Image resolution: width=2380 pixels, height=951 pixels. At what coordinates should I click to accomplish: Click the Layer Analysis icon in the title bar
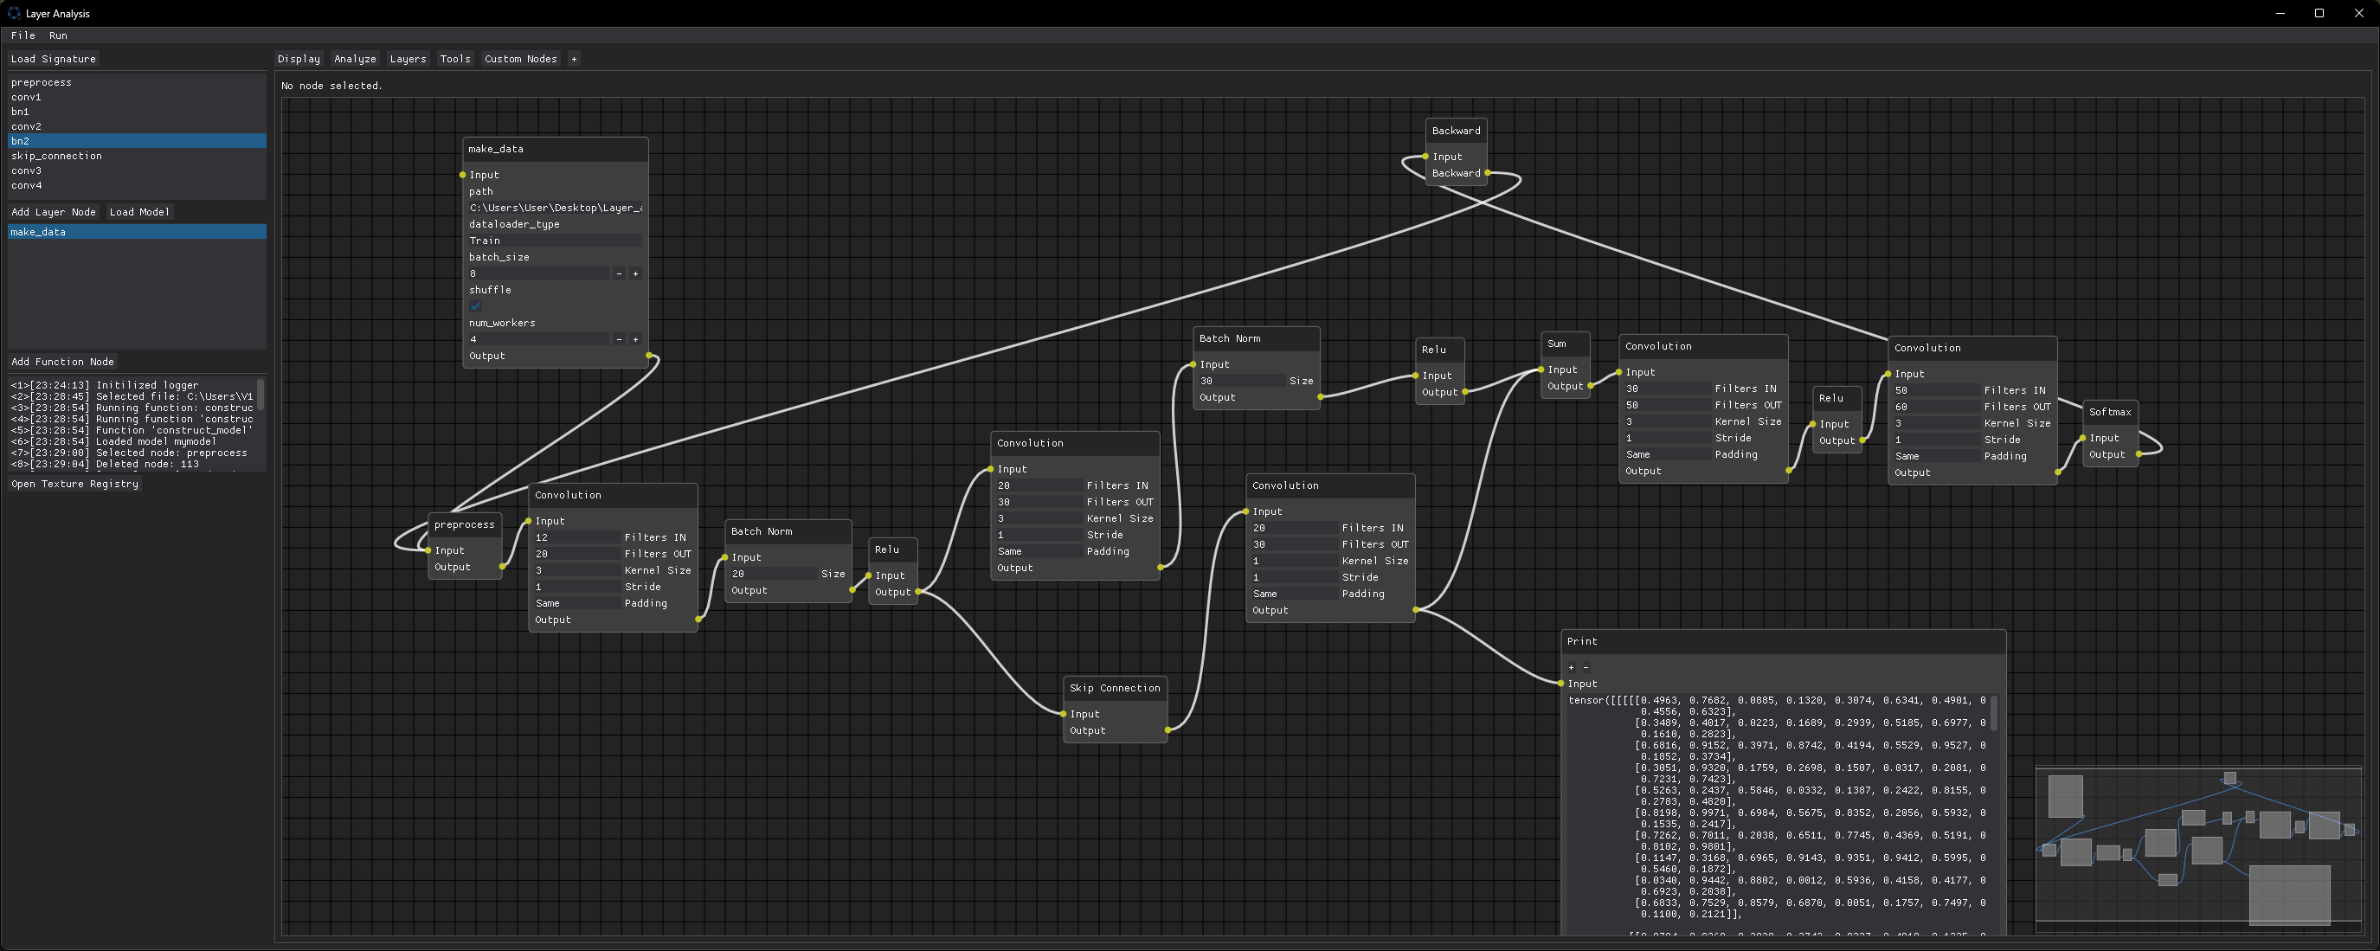pyautogui.click(x=13, y=12)
